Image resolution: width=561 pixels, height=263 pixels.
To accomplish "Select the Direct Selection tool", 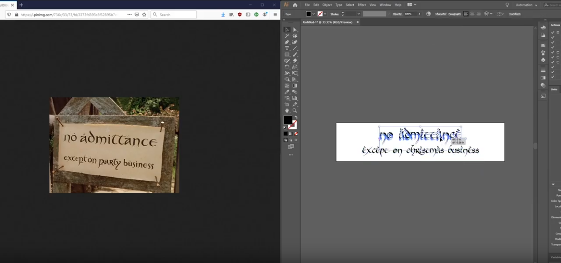I will [x=295, y=30].
